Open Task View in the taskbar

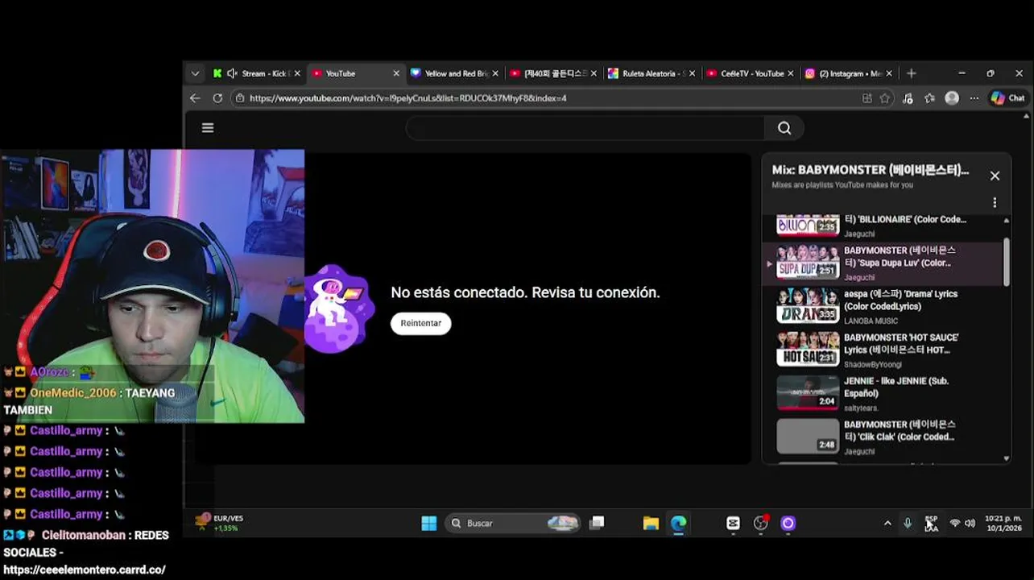(x=597, y=524)
